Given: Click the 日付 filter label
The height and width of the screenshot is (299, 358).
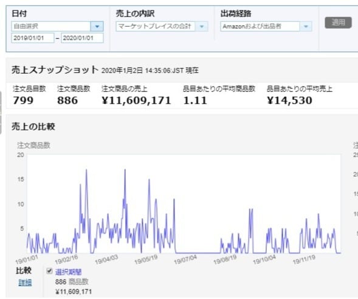Looking at the screenshot, I should (19, 13).
